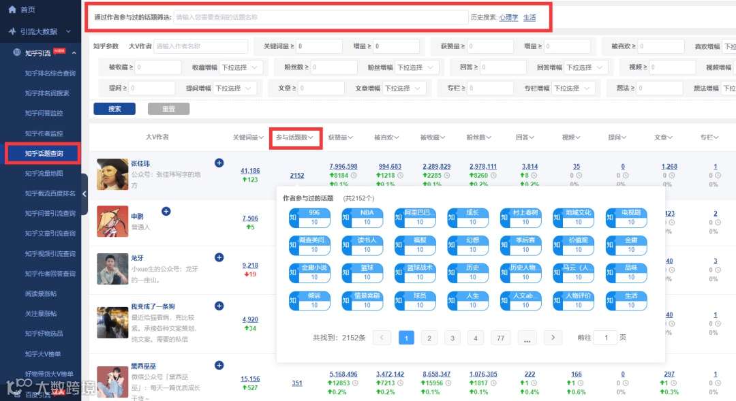Sort by the 参与话题数 column
Screen dimensions: 736x401
point(295,138)
